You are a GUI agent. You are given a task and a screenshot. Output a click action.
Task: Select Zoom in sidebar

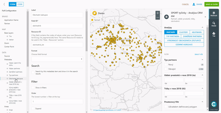pos(7,43)
